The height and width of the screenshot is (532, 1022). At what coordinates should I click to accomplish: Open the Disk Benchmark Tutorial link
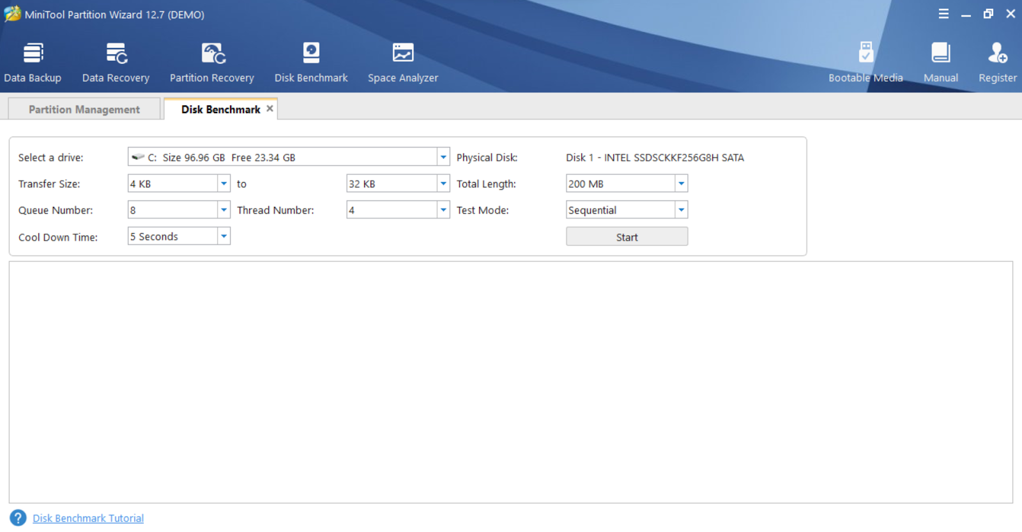[x=88, y=518]
